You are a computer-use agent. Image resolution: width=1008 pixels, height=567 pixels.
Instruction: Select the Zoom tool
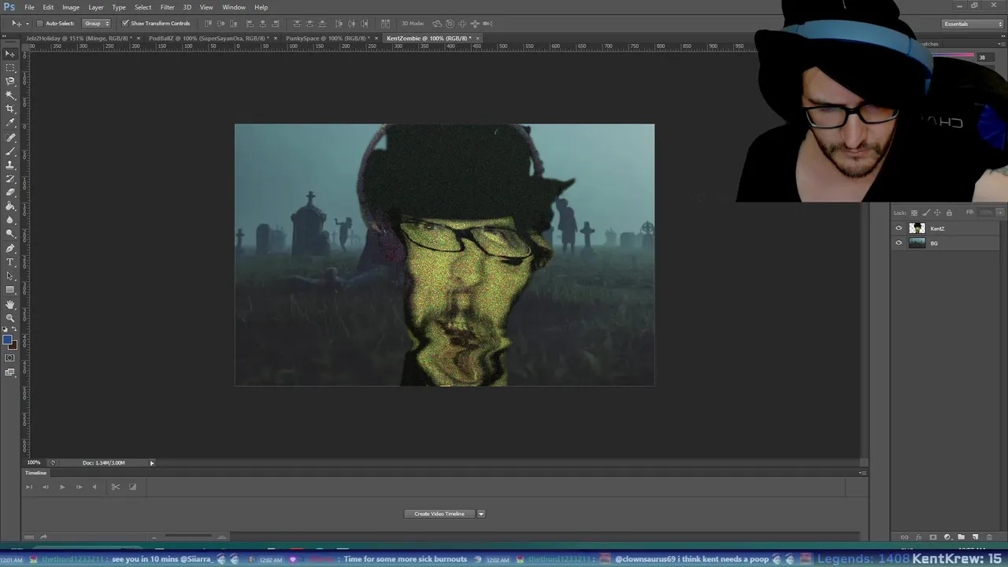coord(10,317)
